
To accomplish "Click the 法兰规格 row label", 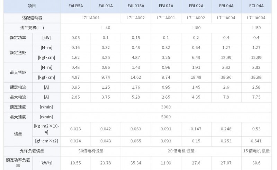I will click(x=32, y=28).
